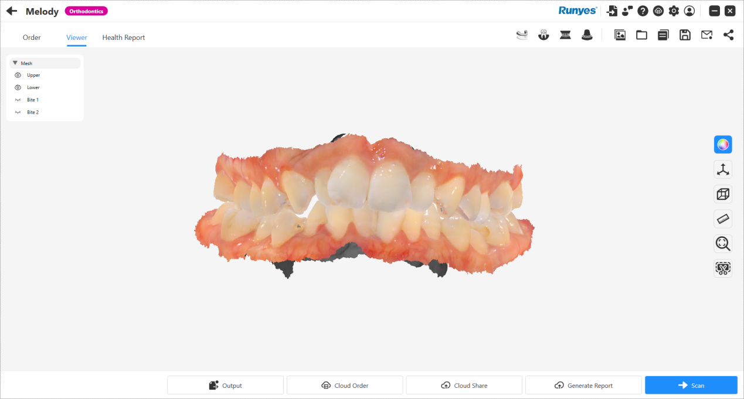Screen dimensions: 744x399
Task: Click the model base icon
Action: [587, 35]
